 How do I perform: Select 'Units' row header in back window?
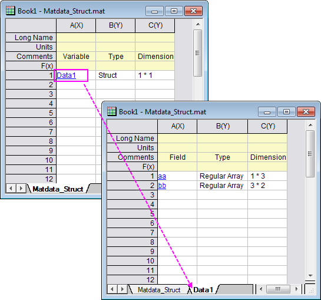(x=31, y=47)
